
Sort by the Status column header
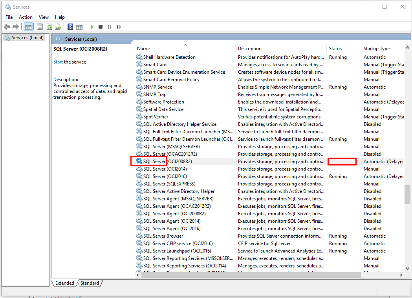tap(344, 49)
